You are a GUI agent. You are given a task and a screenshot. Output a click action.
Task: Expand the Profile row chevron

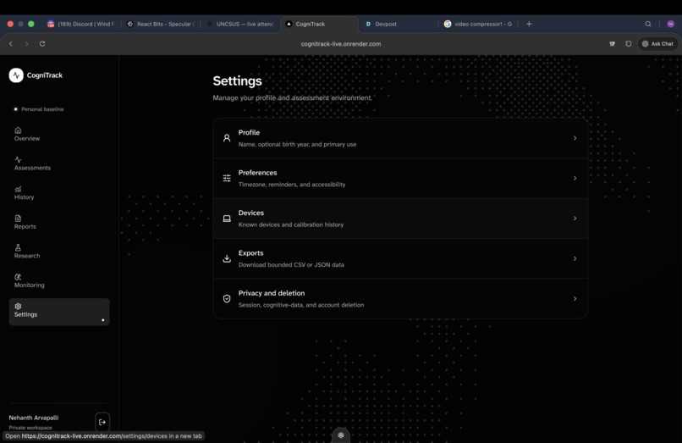tap(575, 138)
